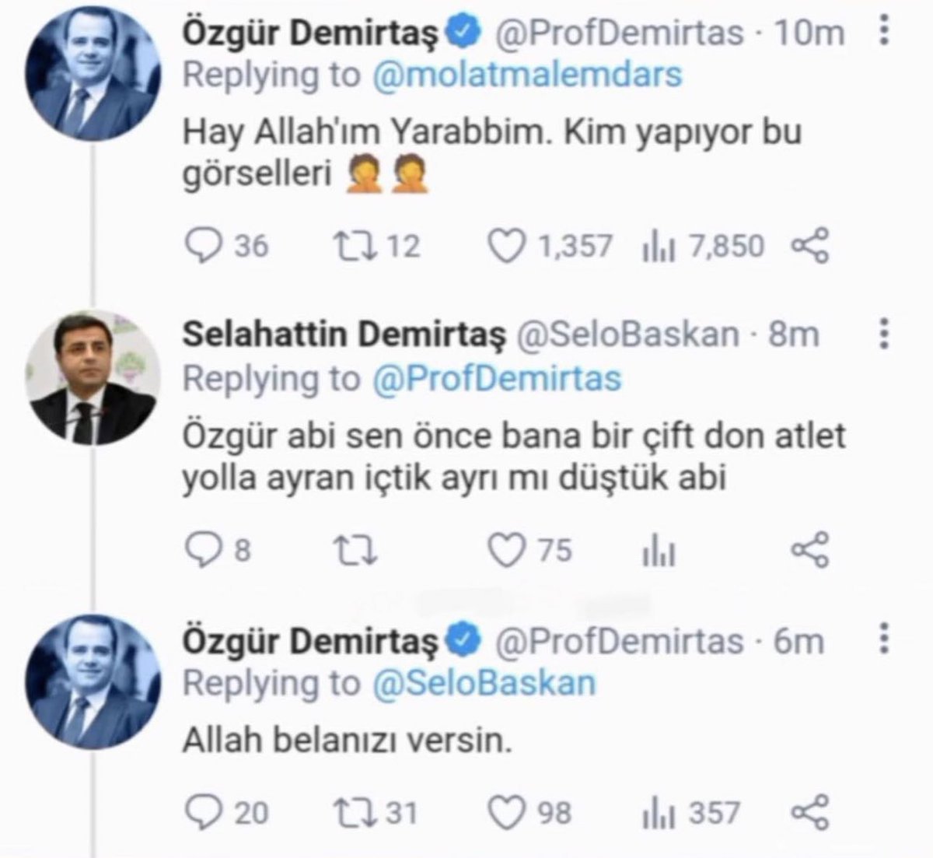Reply to the Selahattin Demirtaş tweet
Image resolution: width=933 pixels, height=858 pixels.
206,550
